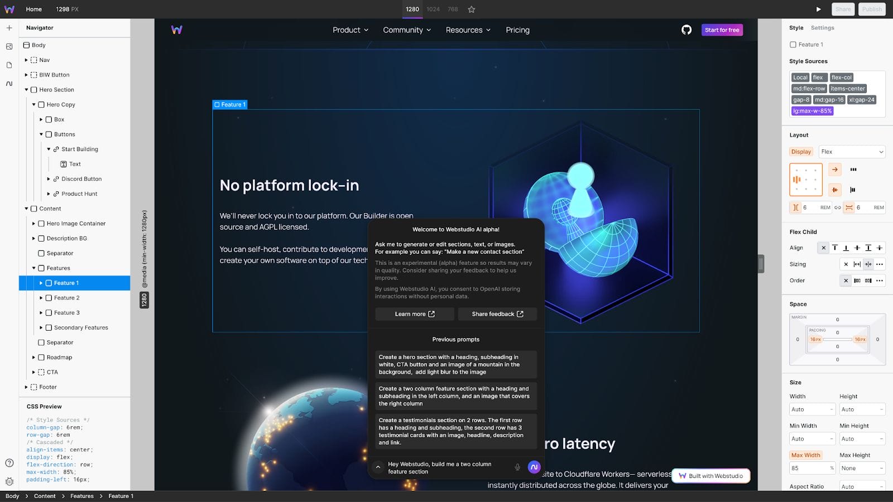Click the Share feedback button
Screen dimensions: 893x502
click(x=497, y=314)
